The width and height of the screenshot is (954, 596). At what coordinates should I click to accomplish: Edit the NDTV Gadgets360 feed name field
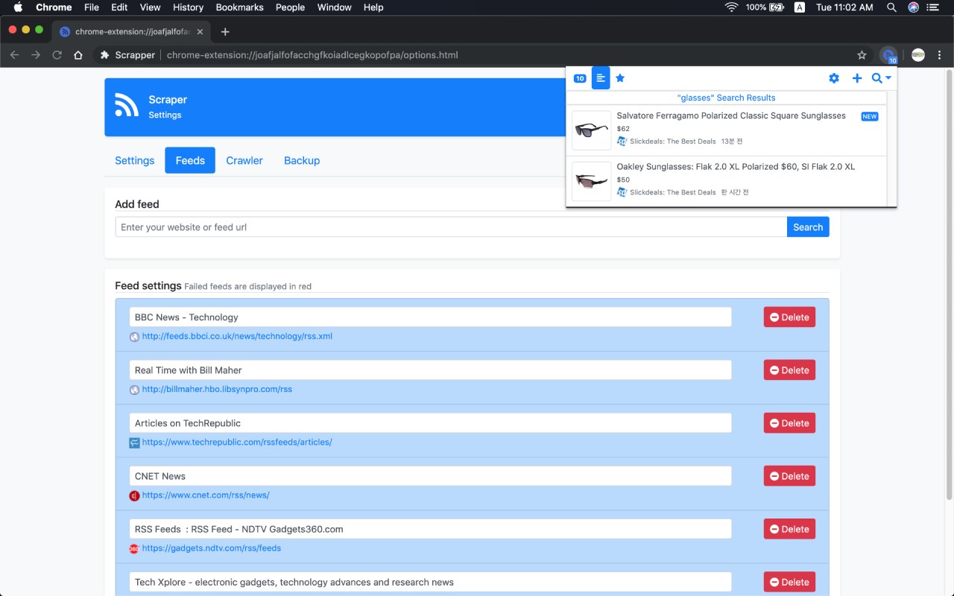tap(430, 529)
